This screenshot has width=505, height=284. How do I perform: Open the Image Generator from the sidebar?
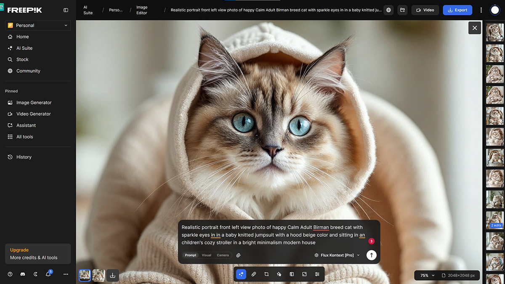pyautogui.click(x=34, y=102)
